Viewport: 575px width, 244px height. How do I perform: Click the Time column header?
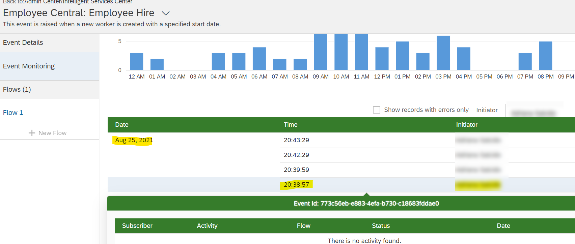291,125
